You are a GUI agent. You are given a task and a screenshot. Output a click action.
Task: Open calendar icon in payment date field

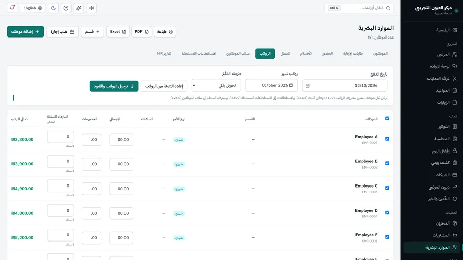point(308,85)
